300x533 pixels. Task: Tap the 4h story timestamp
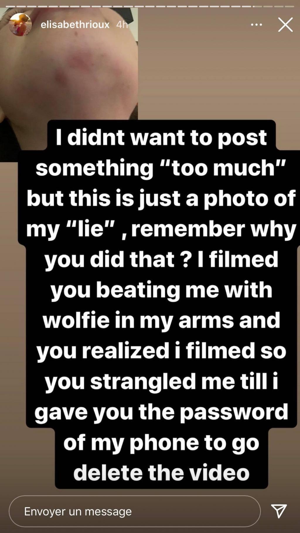pyautogui.click(x=122, y=24)
